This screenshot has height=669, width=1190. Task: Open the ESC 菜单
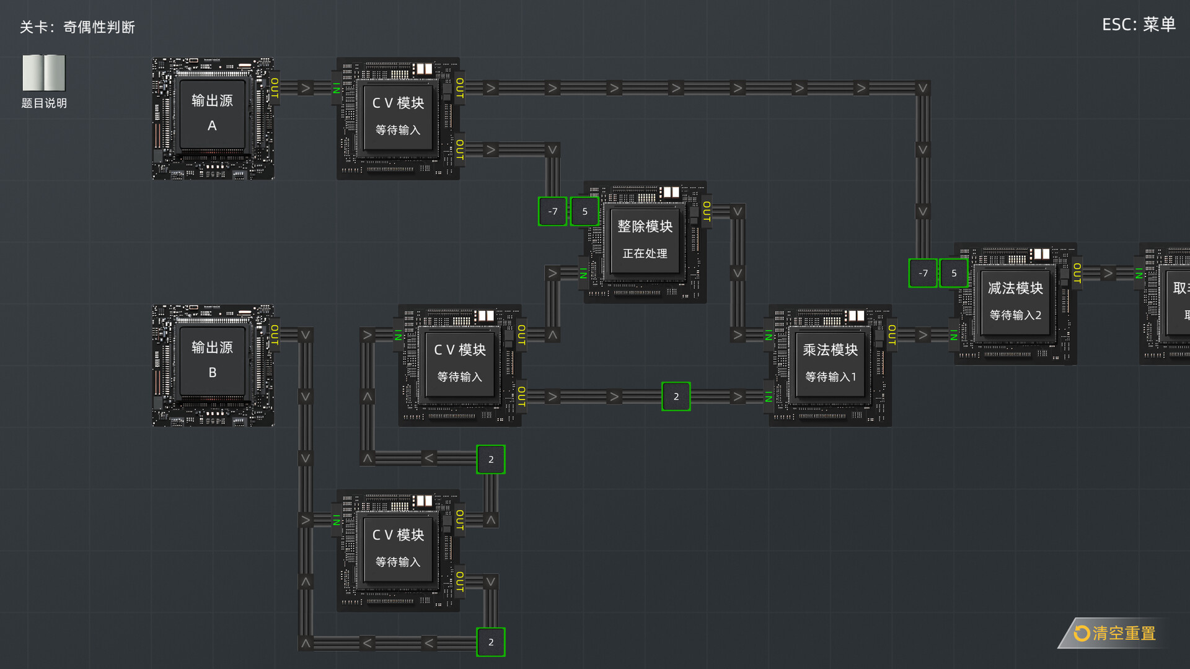tap(1139, 25)
